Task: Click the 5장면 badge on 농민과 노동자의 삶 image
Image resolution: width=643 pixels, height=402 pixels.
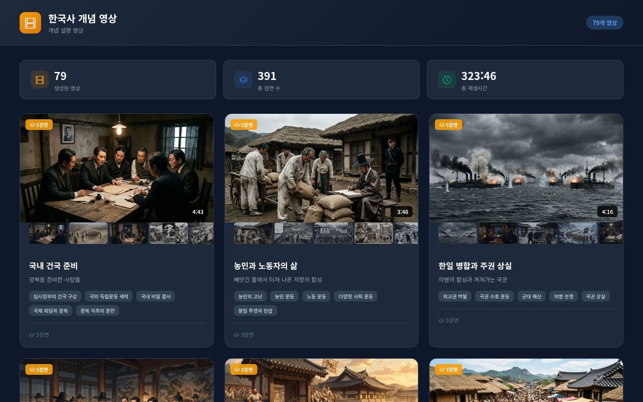Action: tap(244, 125)
